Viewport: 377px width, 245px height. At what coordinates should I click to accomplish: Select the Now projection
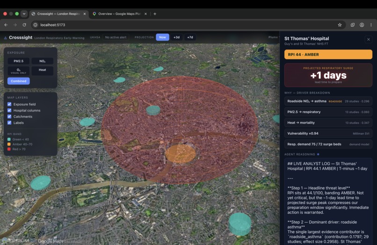(162, 37)
